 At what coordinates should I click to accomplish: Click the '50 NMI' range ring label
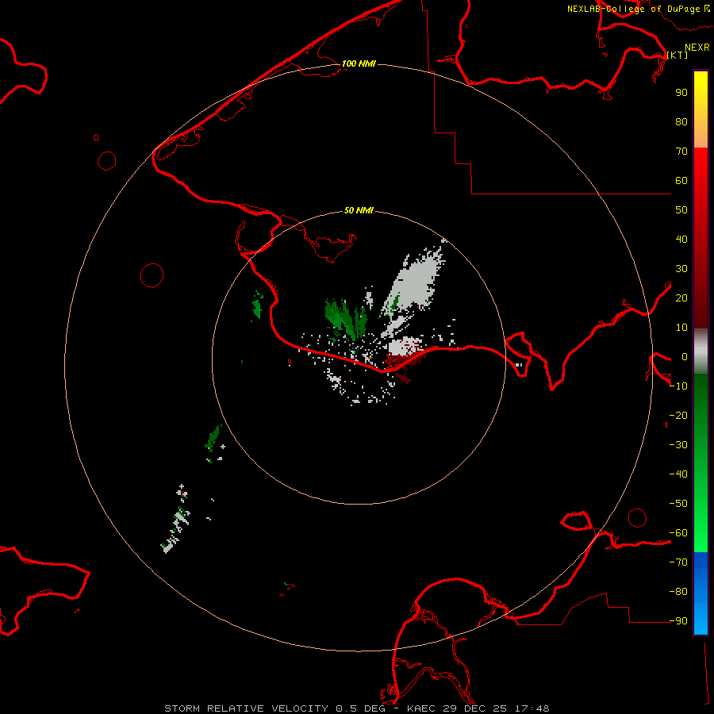pyautogui.click(x=359, y=210)
